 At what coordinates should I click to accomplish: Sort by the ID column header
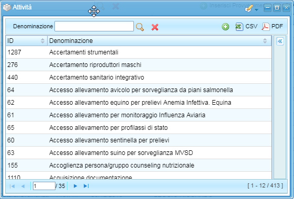pos(27,41)
